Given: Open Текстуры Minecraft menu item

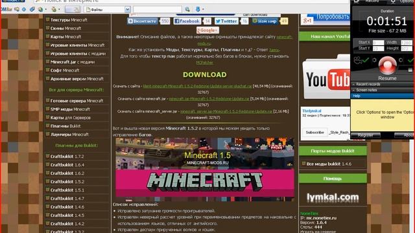Looking at the screenshot, I should [x=69, y=20].
